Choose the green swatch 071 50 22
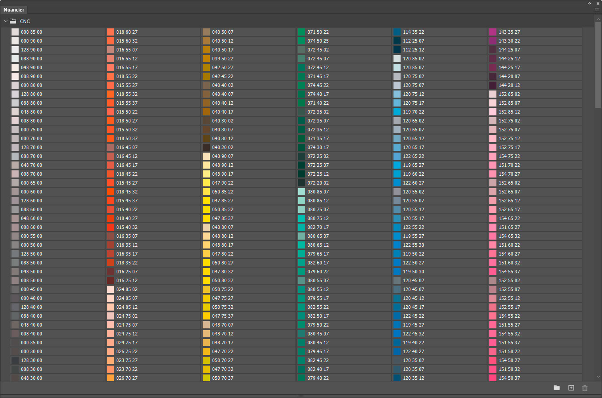602x398 pixels. coord(302,32)
